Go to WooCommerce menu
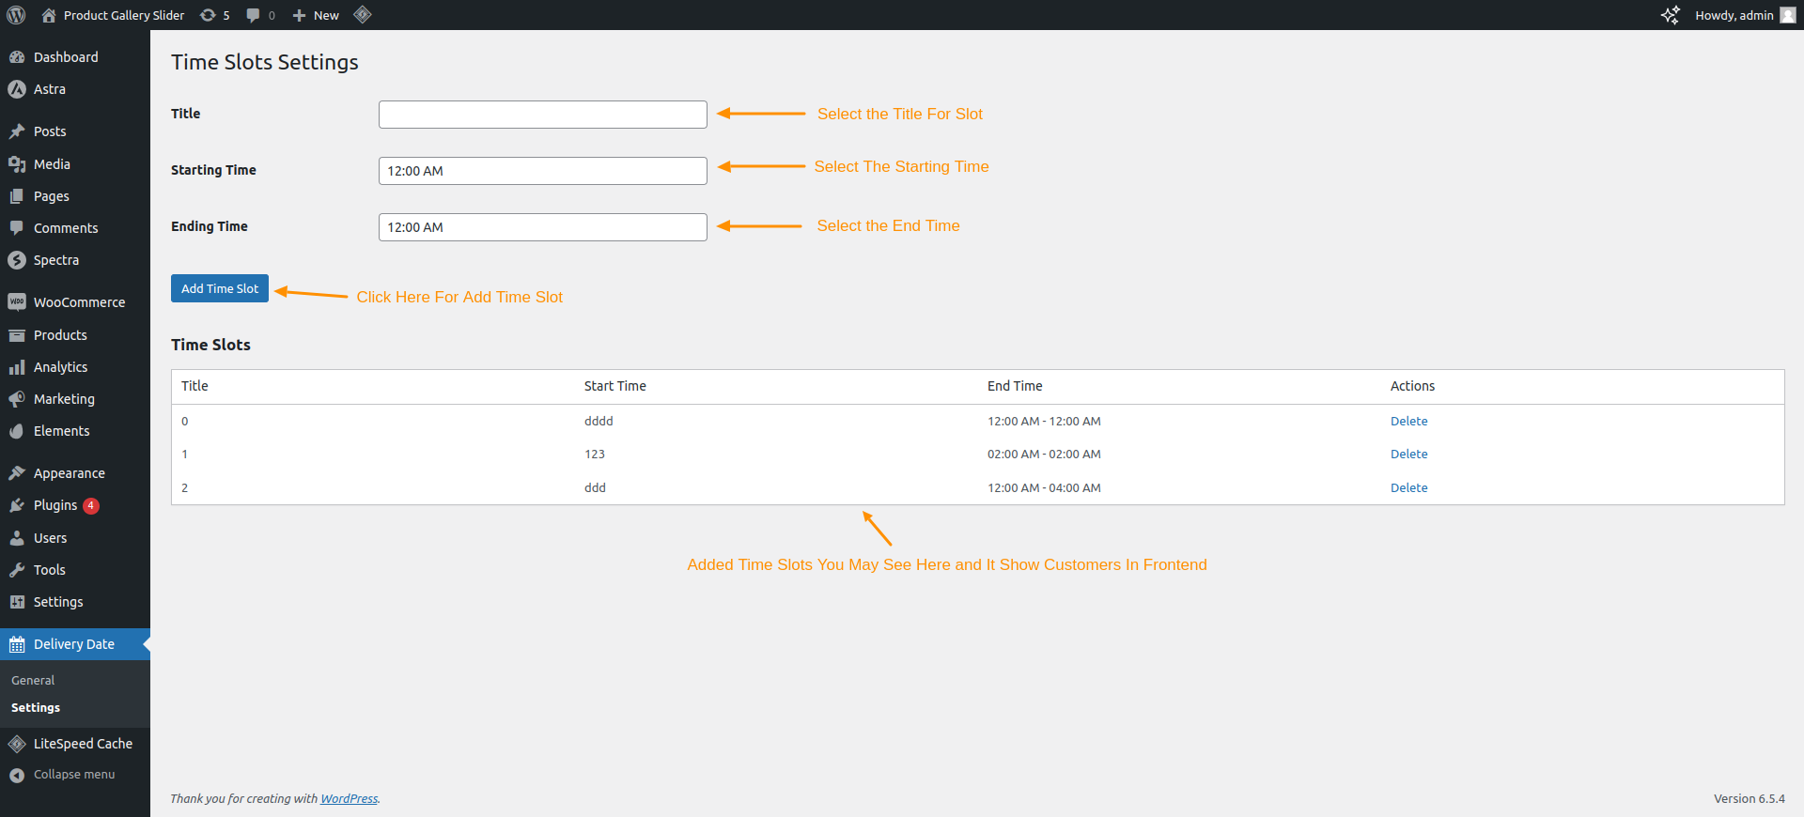Image resolution: width=1804 pixels, height=817 pixels. pos(79,302)
